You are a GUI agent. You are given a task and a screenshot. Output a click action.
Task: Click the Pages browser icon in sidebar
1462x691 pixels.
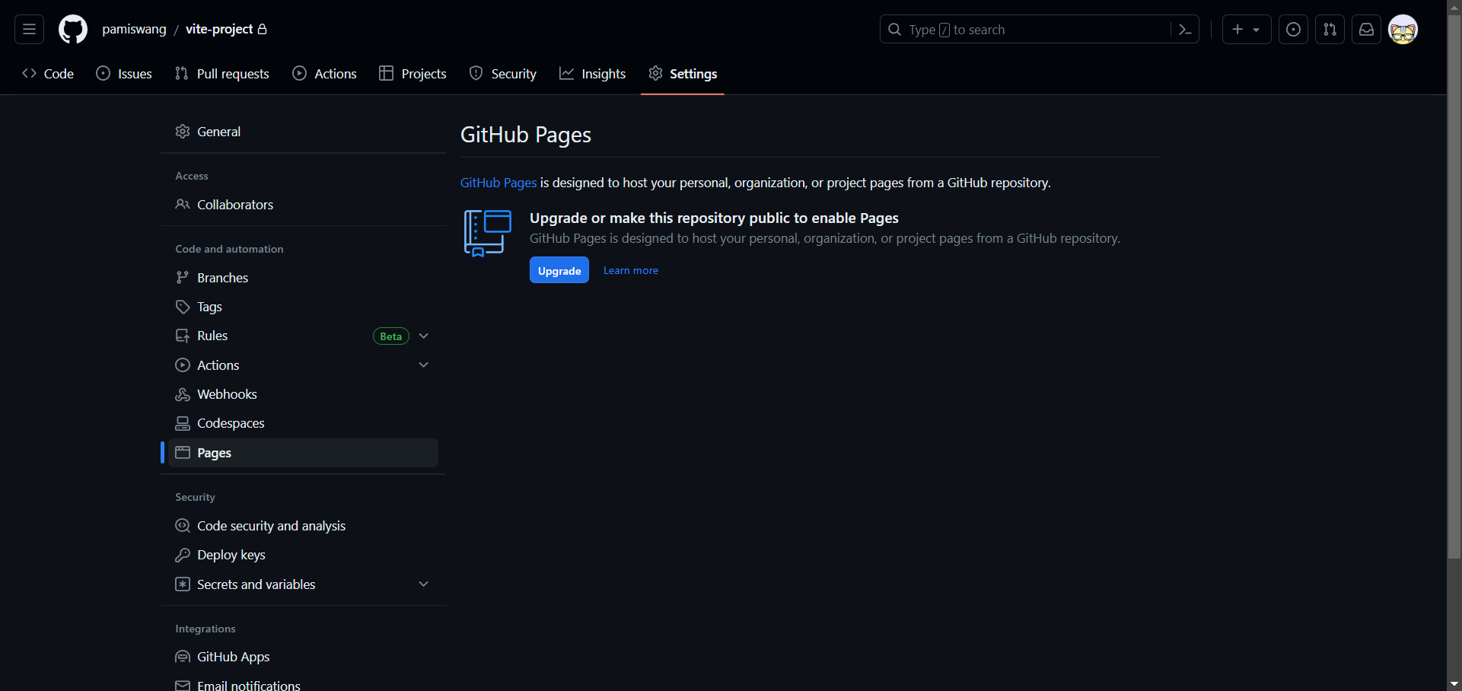point(183,453)
